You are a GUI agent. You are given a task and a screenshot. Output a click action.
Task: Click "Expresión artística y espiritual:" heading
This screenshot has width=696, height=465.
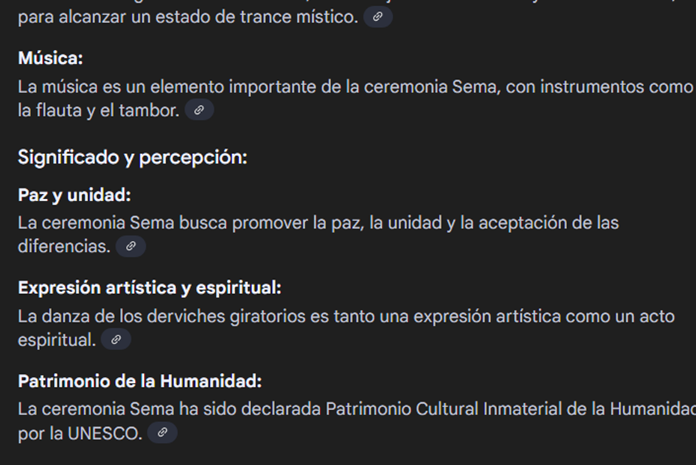pos(150,288)
